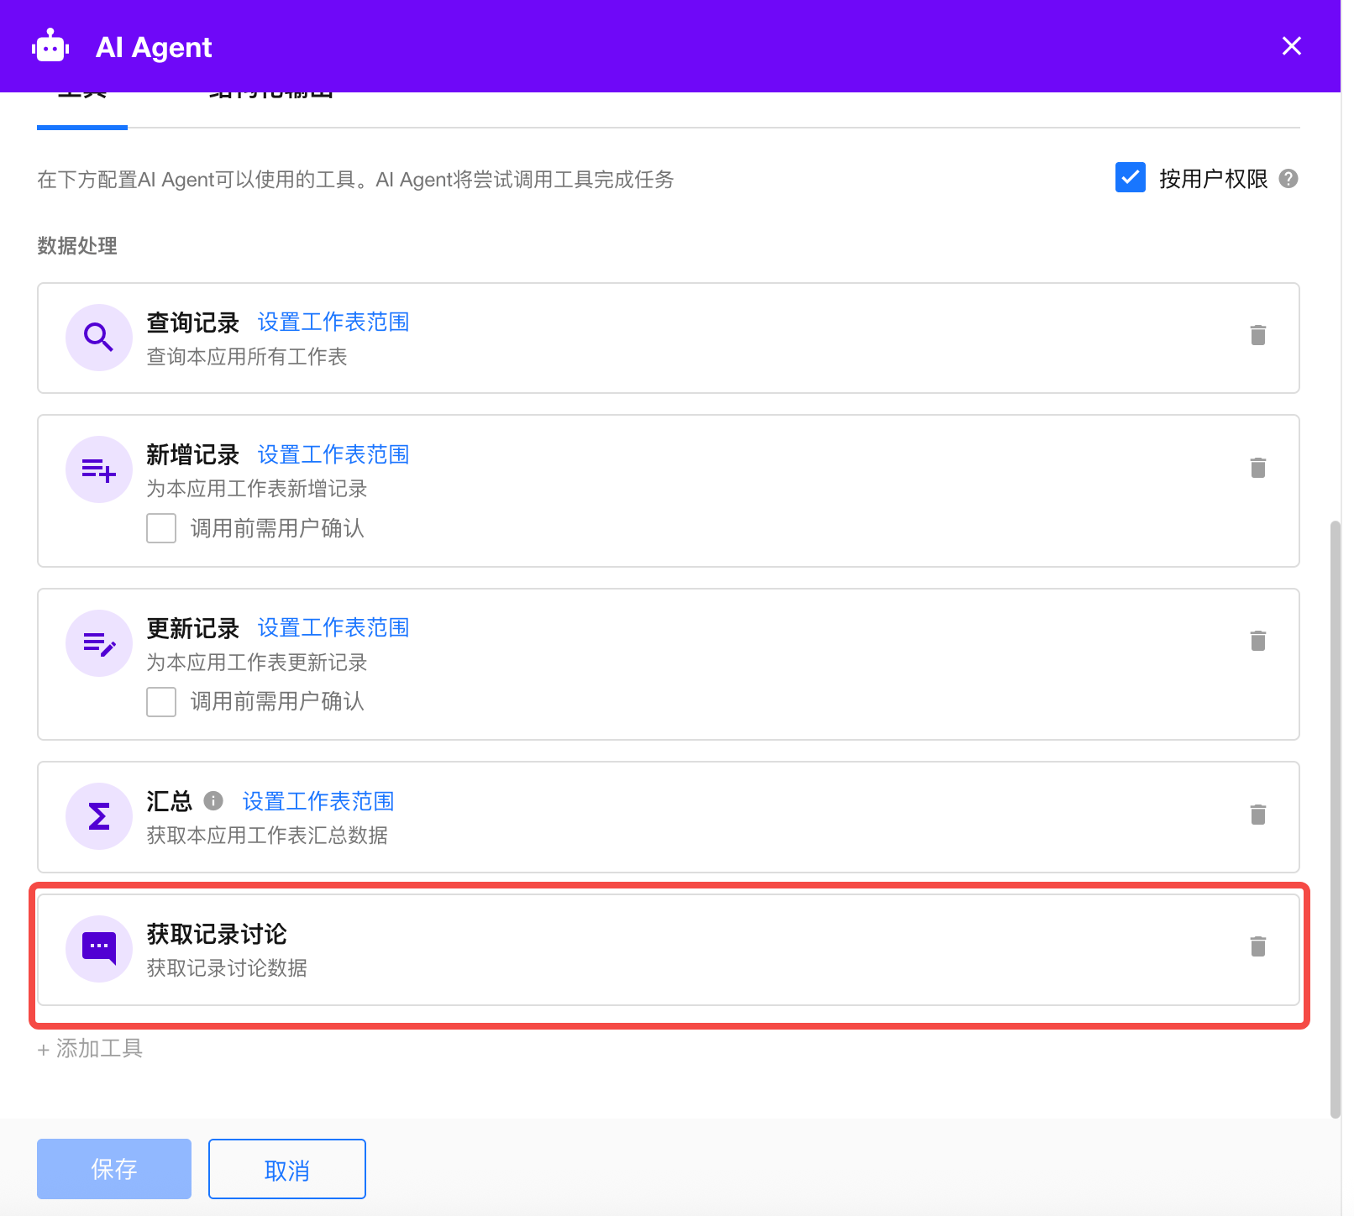Show info about the 汇总 tool
The height and width of the screenshot is (1216, 1354).
214,801
